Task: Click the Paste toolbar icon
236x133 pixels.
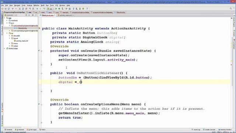Action: pyautogui.click(x=26, y=9)
